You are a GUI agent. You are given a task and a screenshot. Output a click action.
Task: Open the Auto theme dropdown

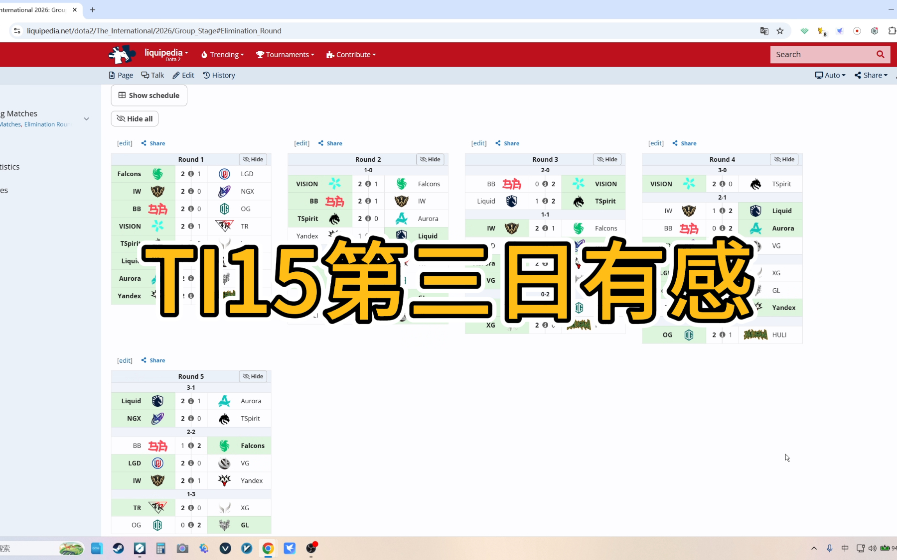coord(830,75)
